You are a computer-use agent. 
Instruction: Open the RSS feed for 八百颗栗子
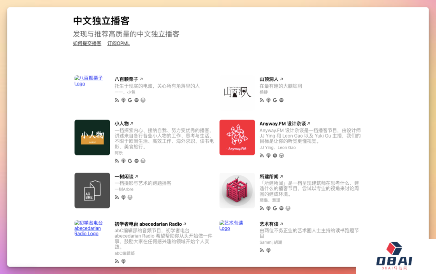coord(117,100)
